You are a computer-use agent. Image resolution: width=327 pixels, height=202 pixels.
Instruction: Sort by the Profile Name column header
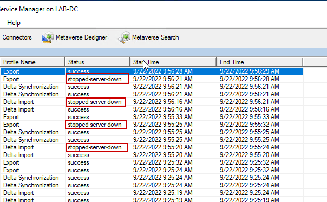[x=32, y=62]
